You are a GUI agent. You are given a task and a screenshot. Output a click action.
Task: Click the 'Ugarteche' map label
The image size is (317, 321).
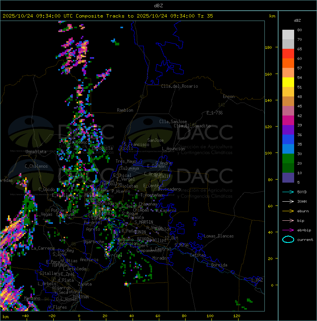[94, 242]
